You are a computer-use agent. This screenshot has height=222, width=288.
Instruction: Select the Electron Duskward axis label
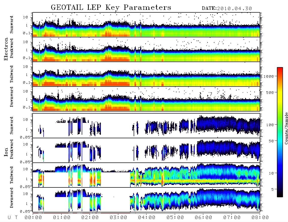(x=12, y=48)
